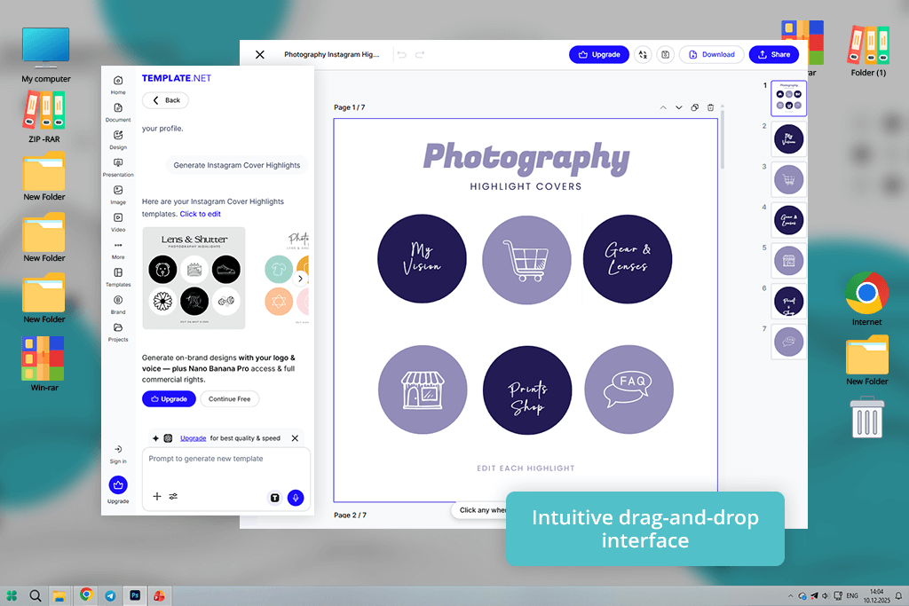The width and height of the screenshot is (909, 606).
Task: Open page 7 FAQ thumbnail
Action: pos(788,342)
